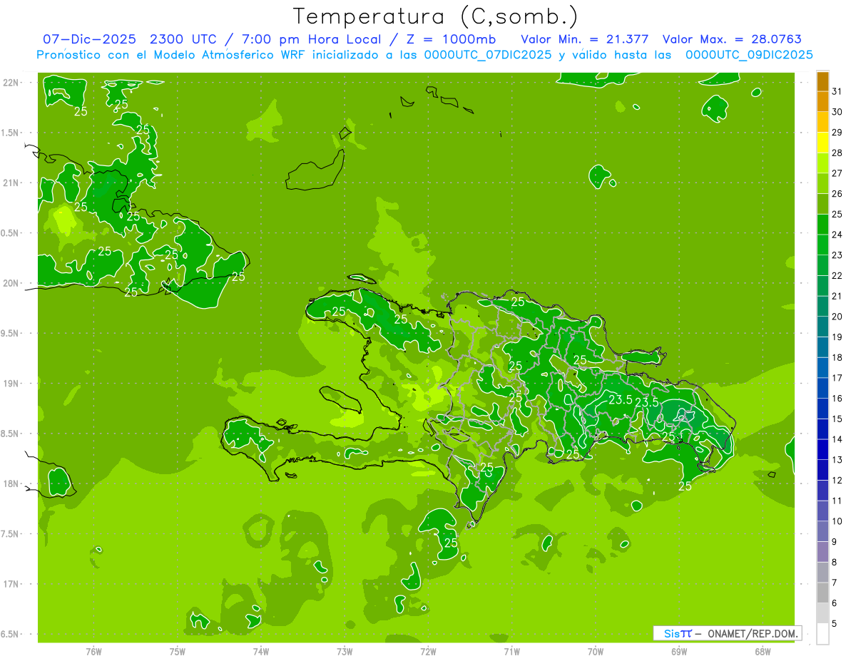Click the '19N' latitude axis label

tap(11, 384)
